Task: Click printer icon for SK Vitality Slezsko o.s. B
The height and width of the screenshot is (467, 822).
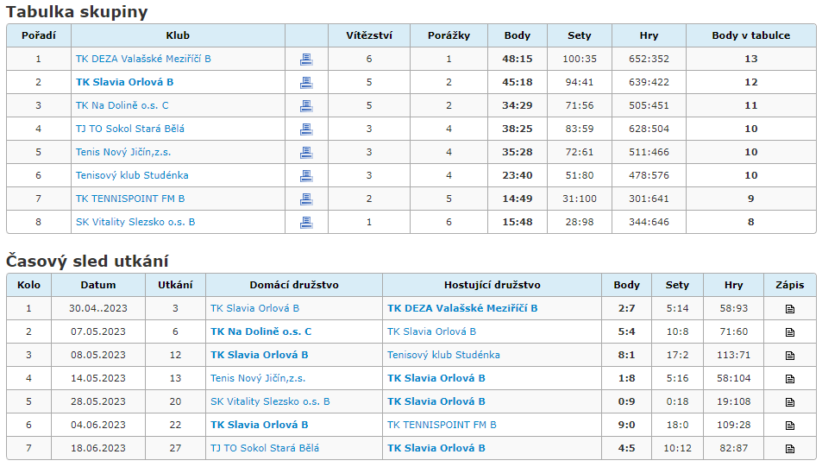Action: tap(306, 223)
